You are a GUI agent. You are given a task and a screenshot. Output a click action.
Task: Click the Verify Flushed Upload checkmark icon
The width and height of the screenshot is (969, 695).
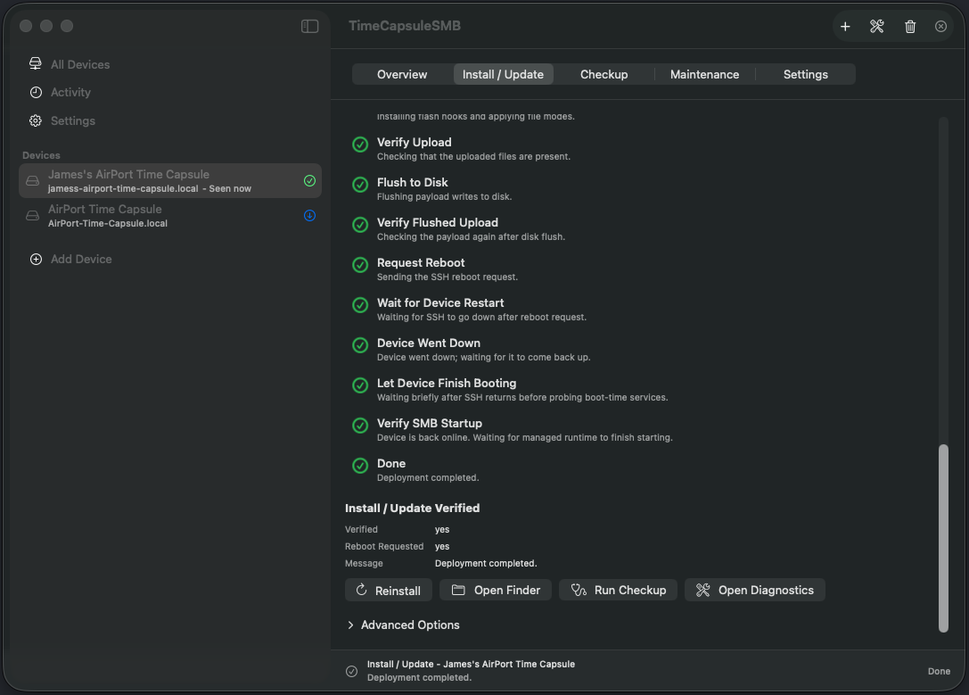[360, 225]
